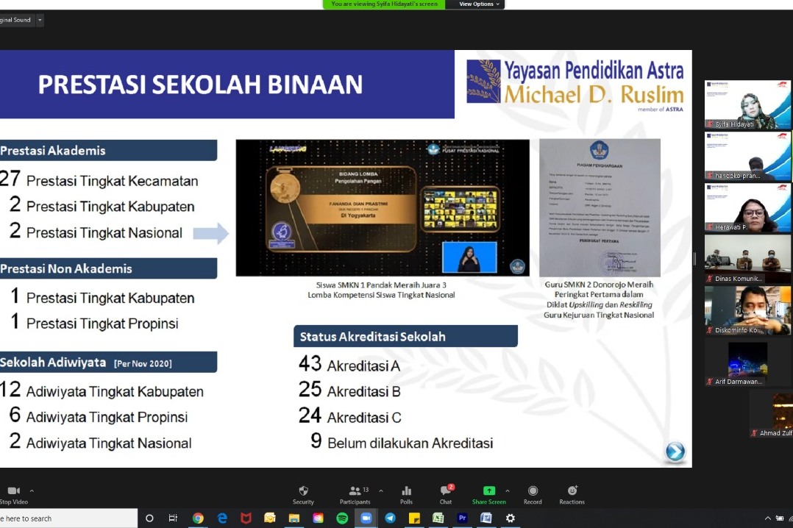793x528 pixels.
Task: Click the Windows taskbar search box
Action: tap(66, 518)
